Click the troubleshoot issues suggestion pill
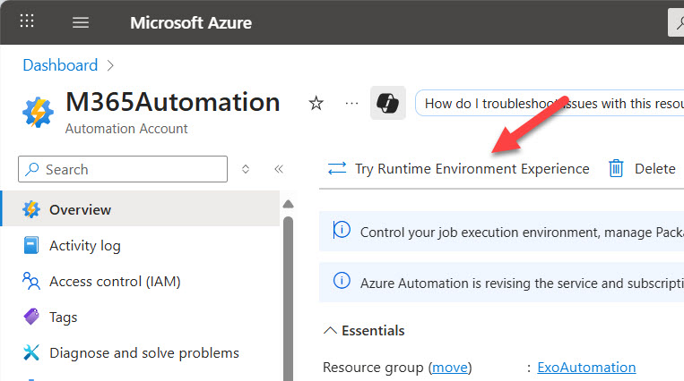Viewport: 684px width, 381px height. 550,104
